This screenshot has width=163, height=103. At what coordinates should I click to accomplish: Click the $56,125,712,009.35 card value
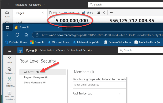(132, 21)
